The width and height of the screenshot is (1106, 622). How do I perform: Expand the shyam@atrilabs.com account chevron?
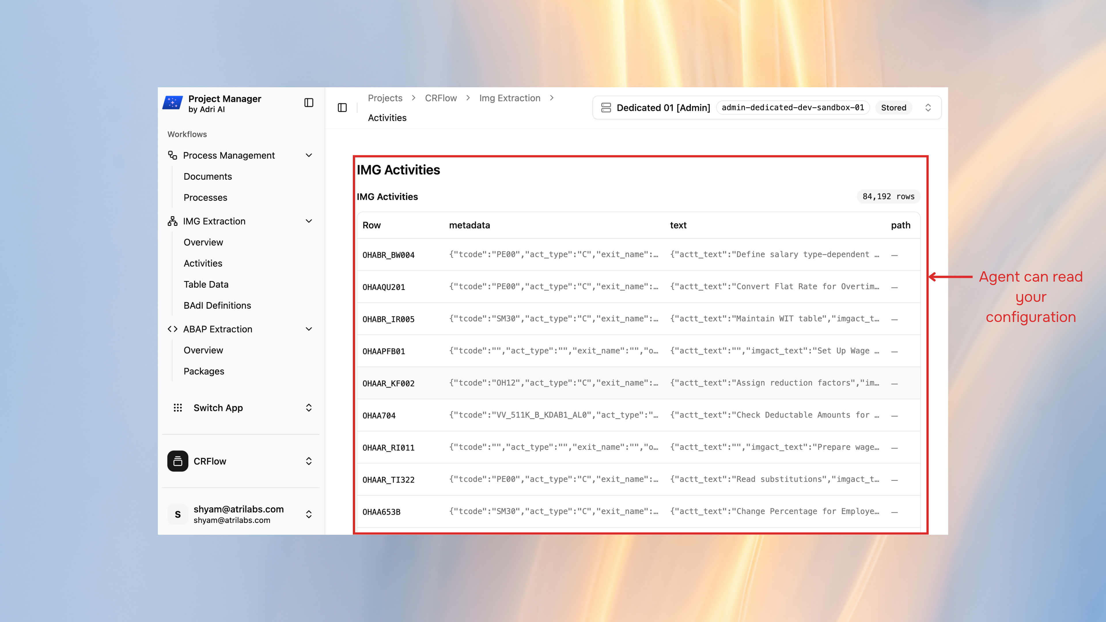tap(309, 514)
